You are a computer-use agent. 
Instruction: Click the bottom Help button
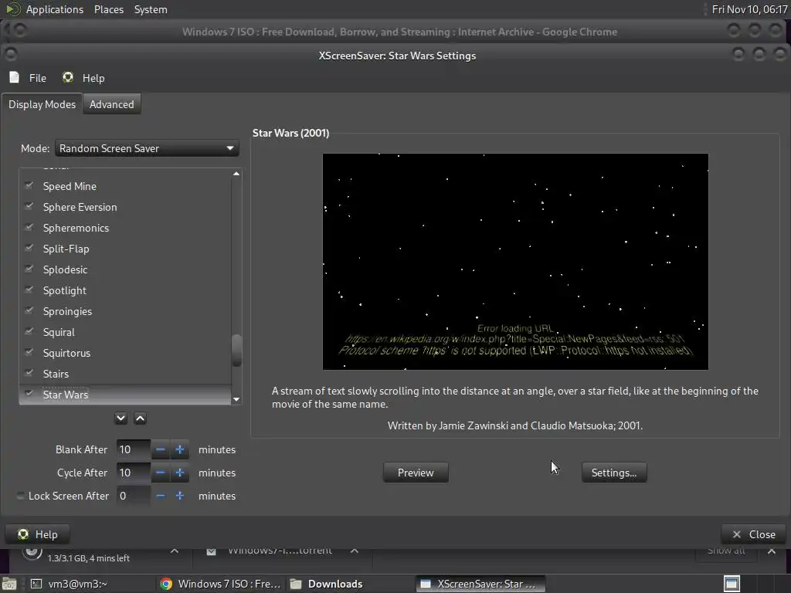coord(37,534)
